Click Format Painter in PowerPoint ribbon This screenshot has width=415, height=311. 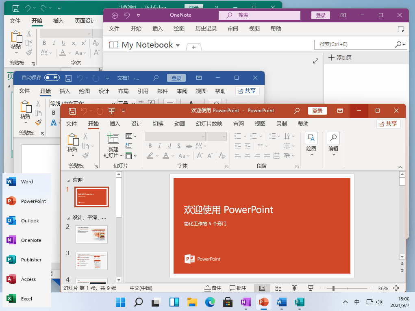tap(85, 156)
